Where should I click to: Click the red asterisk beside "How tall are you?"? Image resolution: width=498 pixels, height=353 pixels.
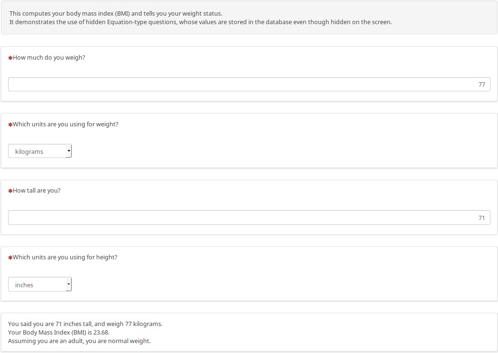pos(10,191)
